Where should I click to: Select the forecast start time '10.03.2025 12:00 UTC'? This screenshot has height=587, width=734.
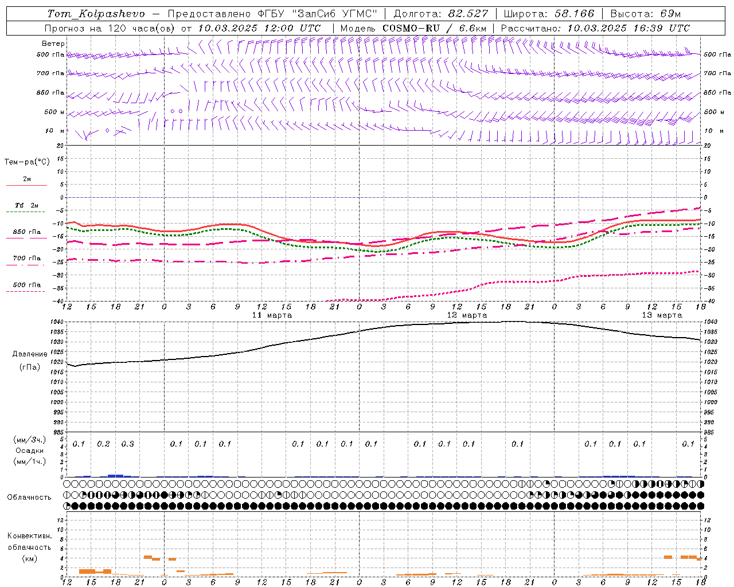[x=259, y=28]
